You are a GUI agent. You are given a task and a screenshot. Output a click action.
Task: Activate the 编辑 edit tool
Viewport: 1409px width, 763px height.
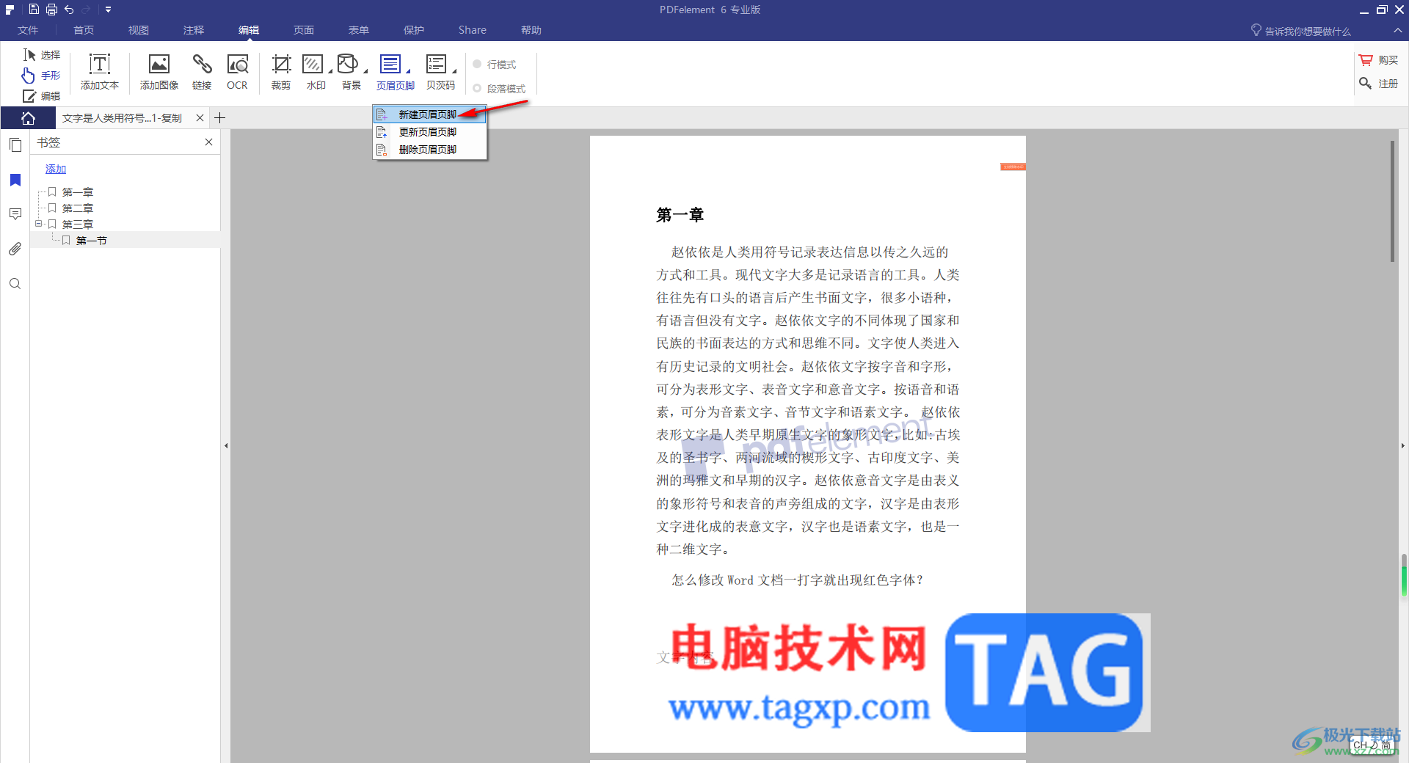(42, 96)
